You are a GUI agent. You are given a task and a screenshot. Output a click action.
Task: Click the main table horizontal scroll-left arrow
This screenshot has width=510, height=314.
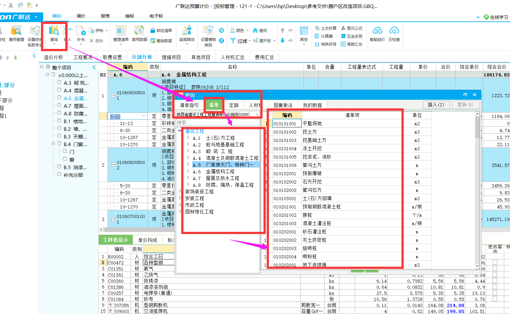click(101, 230)
